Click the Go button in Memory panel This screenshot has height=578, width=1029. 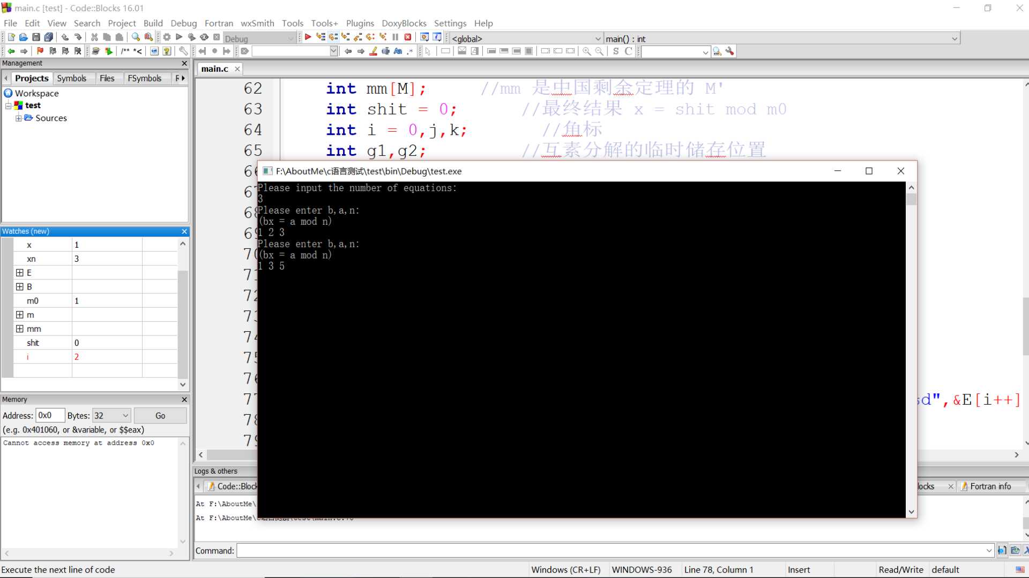point(160,415)
